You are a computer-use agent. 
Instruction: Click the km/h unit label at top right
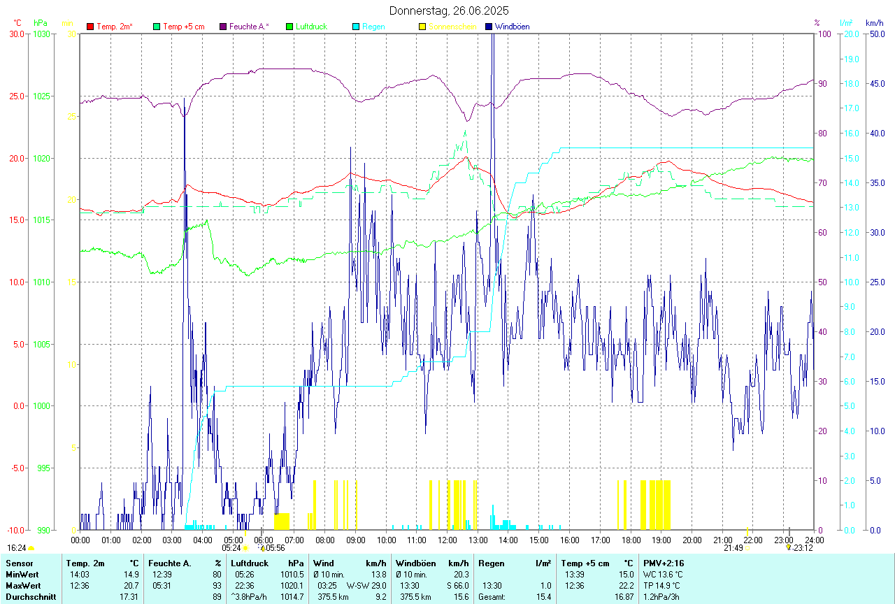[x=874, y=23]
